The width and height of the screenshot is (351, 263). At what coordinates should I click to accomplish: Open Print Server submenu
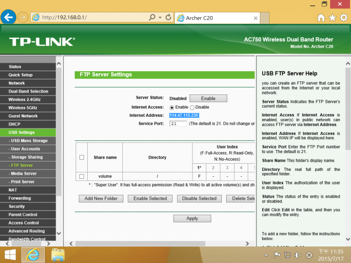pos(28,182)
